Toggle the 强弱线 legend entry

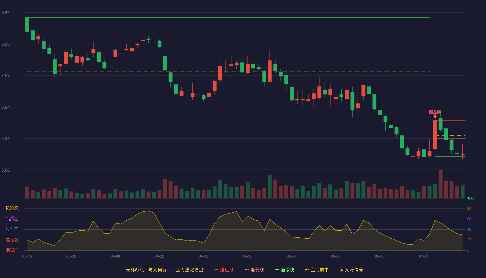coord(254,270)
